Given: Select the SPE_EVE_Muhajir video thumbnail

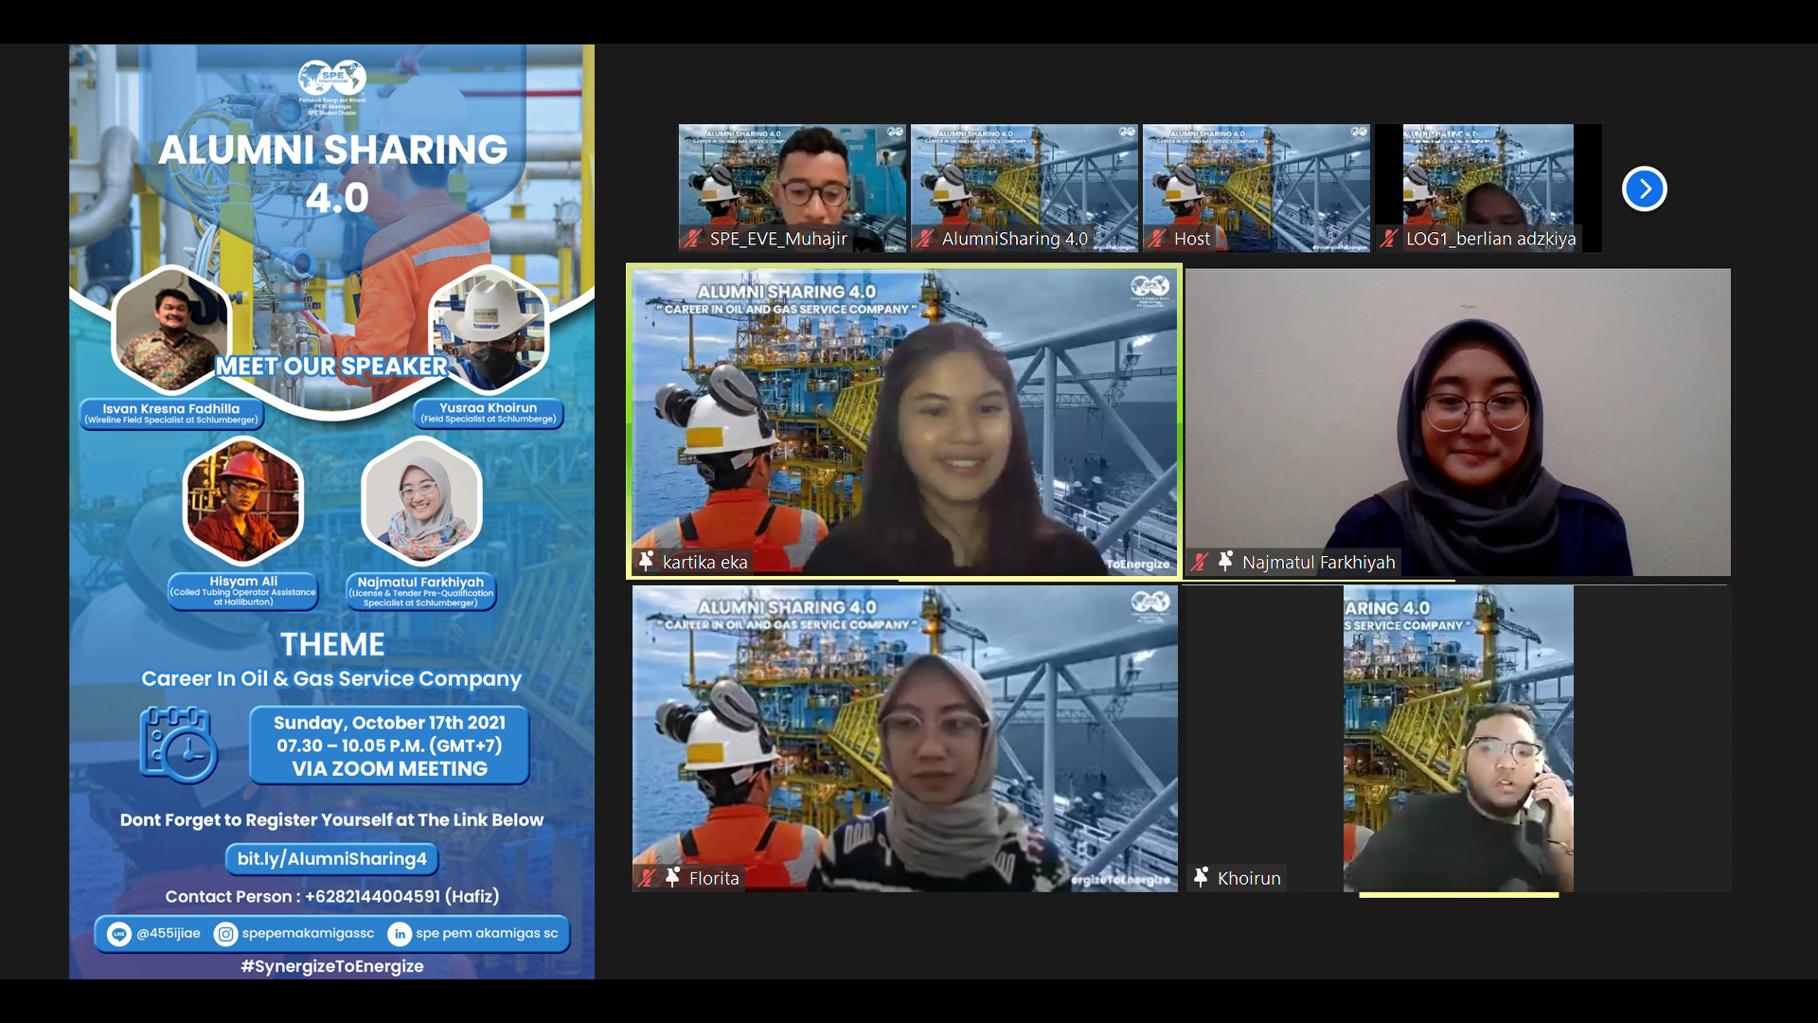Looking at the screenshot, I should click(792, 180).
